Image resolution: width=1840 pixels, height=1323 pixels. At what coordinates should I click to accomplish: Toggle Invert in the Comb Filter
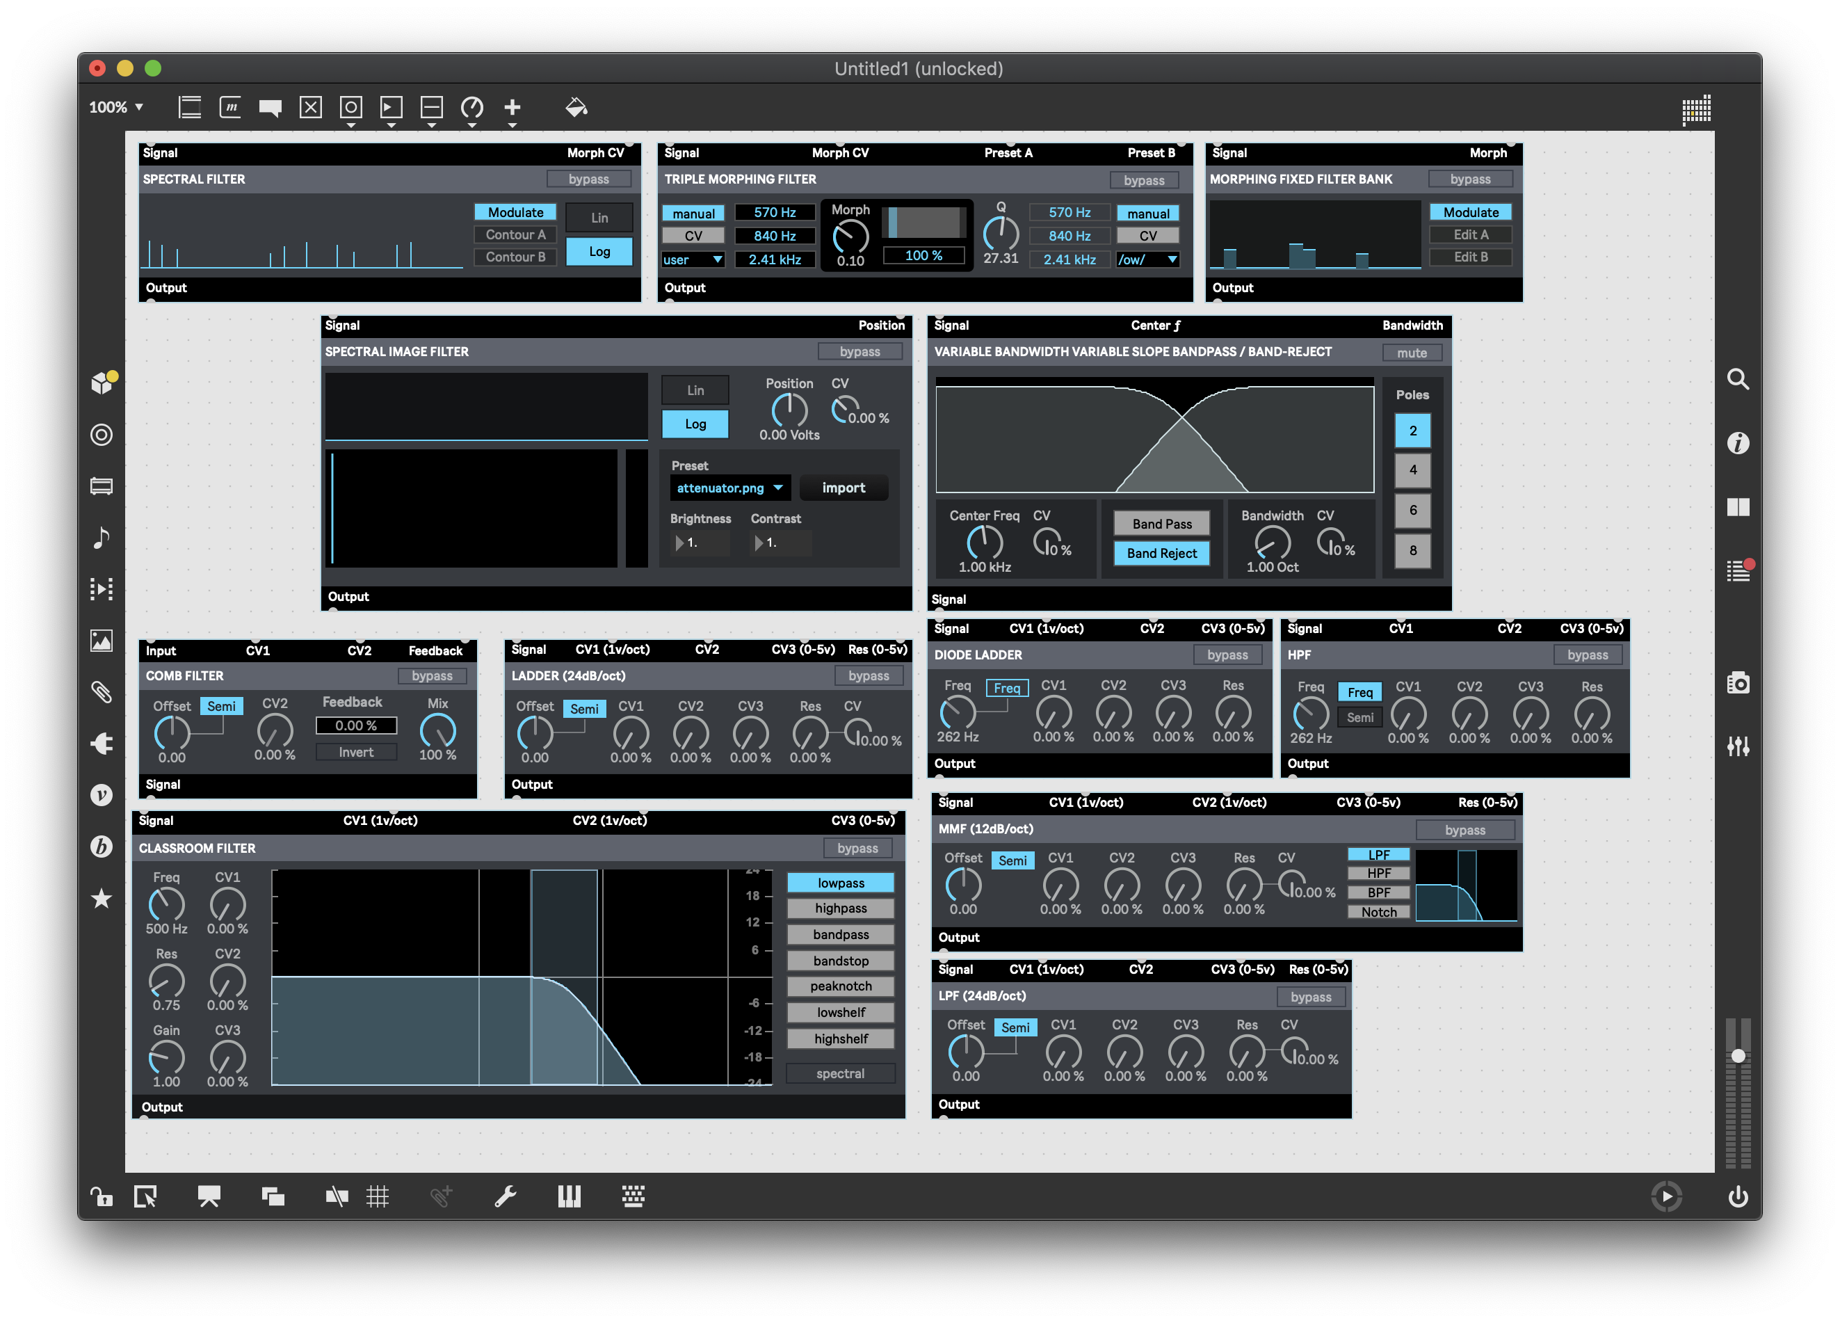pyautogui.click(x=356, y=753)
